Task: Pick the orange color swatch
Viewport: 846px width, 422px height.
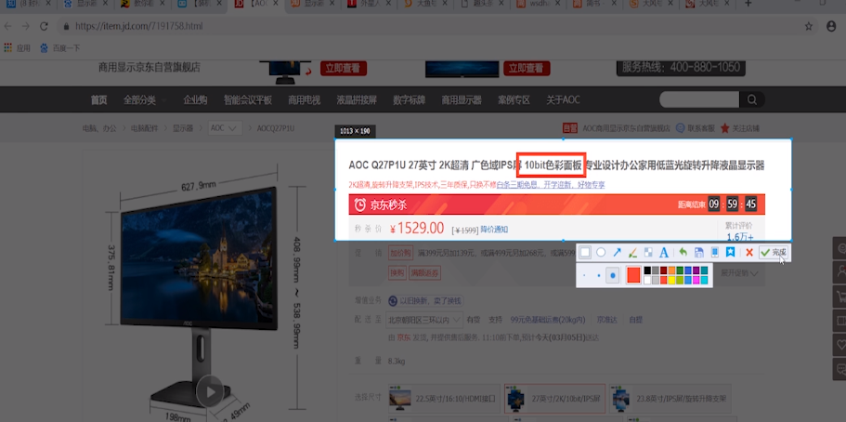Action: pos(671,270)
